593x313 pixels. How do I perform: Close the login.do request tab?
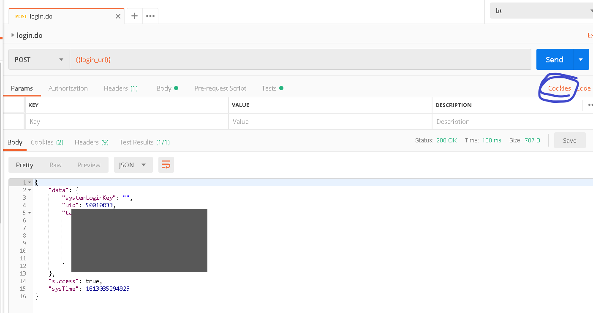(117, 16)
